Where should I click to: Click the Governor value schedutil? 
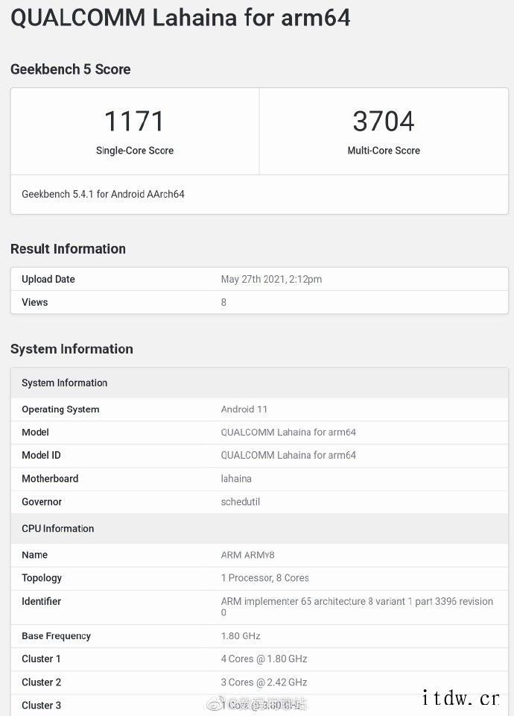[241, 501]
